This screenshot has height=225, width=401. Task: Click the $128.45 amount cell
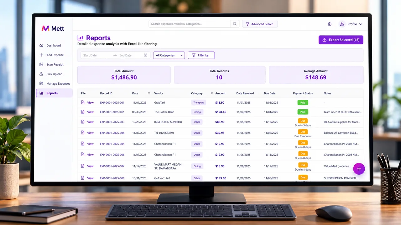tap(221, 112)
